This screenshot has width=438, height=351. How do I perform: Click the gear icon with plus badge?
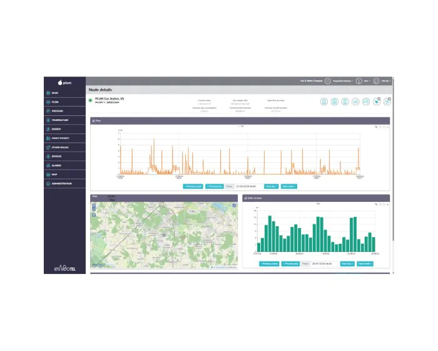coord(387,102)
